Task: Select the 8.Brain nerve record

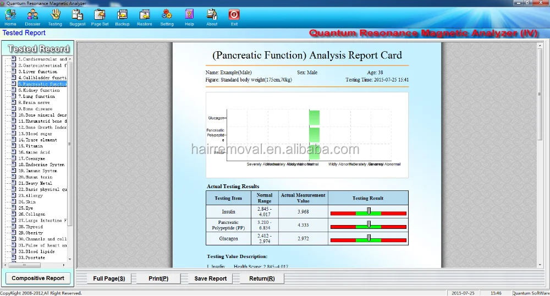Action: [x=34, y=102]
